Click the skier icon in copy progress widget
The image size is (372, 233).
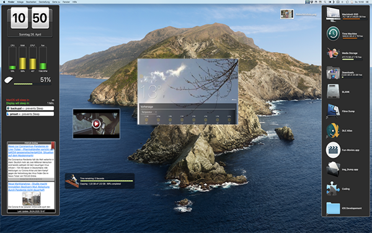(x=73, y=181)
